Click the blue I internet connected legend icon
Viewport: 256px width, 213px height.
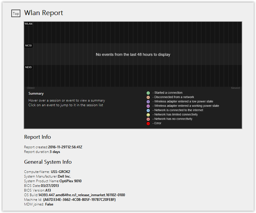pos(148,110)
